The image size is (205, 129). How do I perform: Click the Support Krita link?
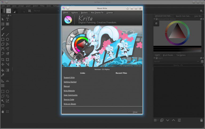pyautogui.click(x=69, y=78)
